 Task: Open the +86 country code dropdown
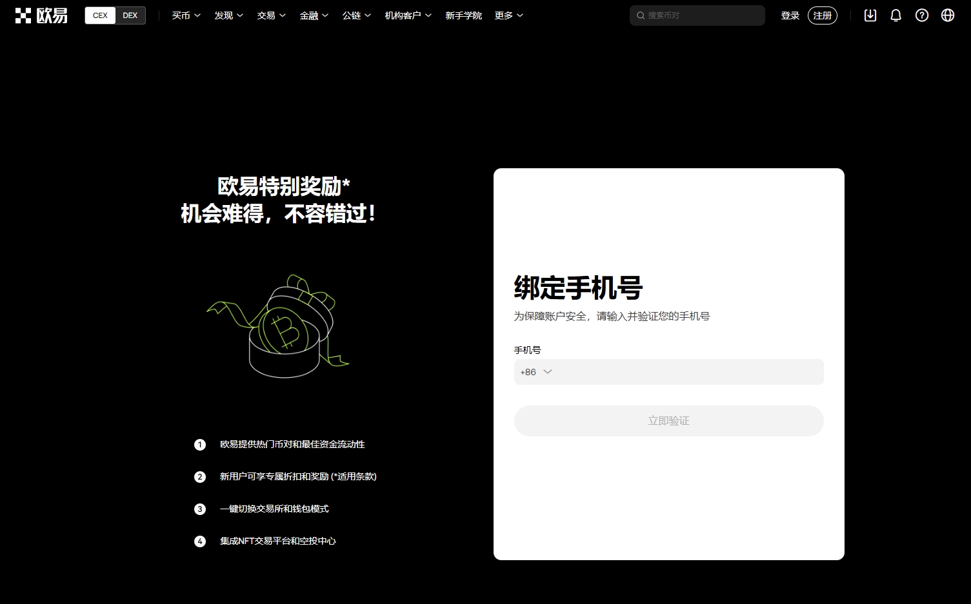click(x=536, y=372)
